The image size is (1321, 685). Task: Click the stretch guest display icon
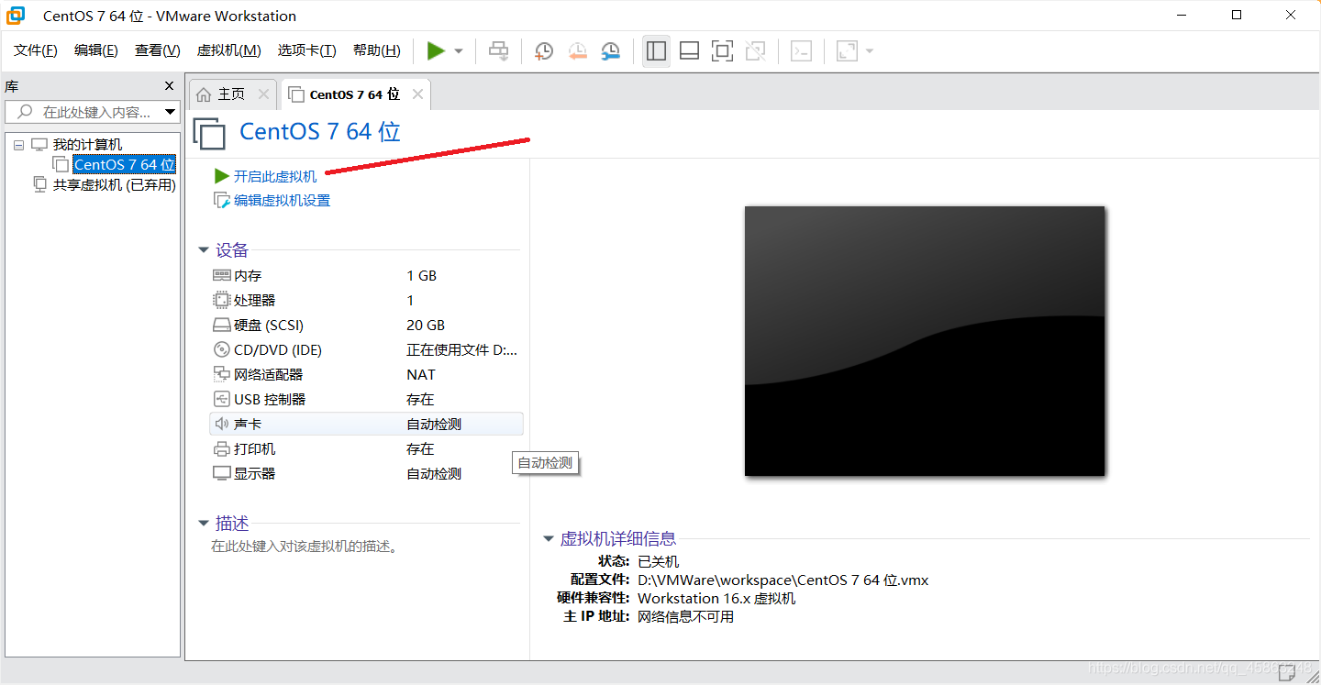pyautogui.click(x=847, y=51)
